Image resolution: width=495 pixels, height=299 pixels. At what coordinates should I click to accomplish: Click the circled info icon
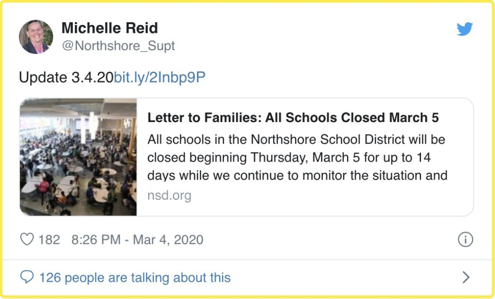click(x=465, y=240)
